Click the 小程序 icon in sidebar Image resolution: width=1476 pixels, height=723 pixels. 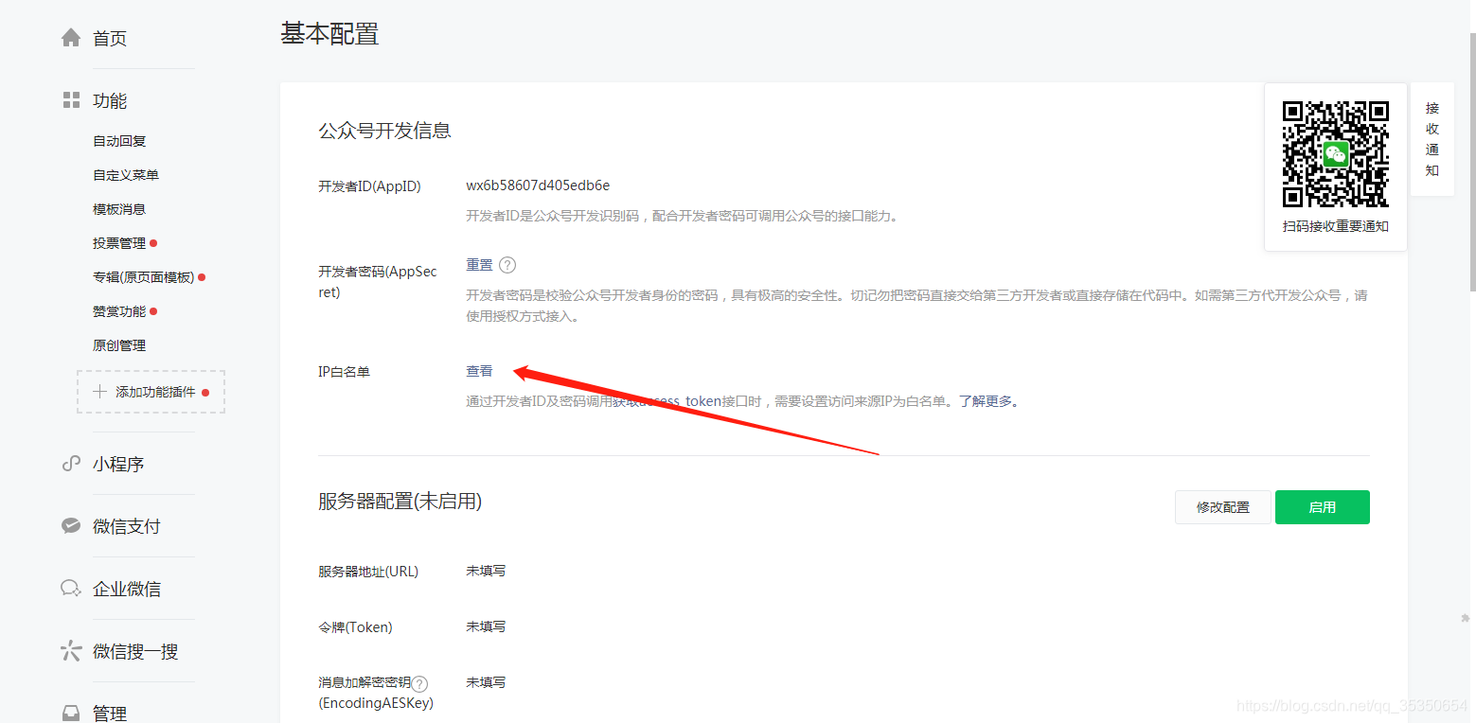pyautogui.click(x=71, y=464)
